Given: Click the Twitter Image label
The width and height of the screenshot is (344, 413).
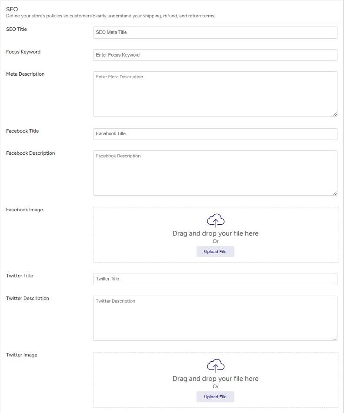Looking at the screenshot, I should (22, 355).
